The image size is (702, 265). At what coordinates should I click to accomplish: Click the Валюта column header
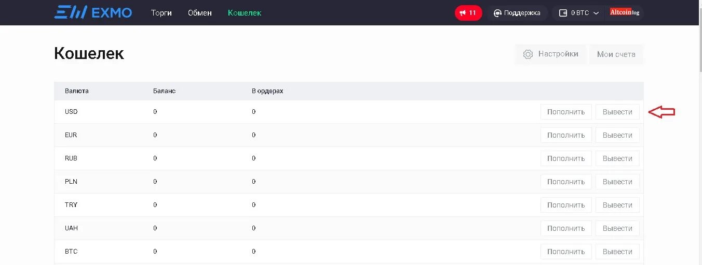[x=77, y=91]
